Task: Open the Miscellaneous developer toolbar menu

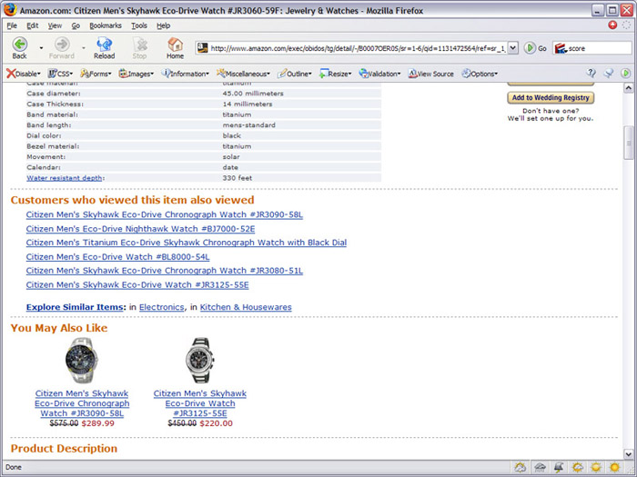Action: pyautogui.click(x=243, y=74)
